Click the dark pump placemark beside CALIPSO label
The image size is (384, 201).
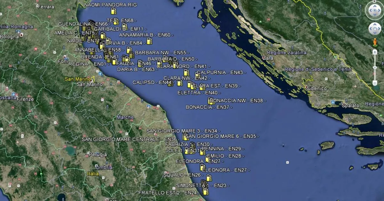pos(170,83)
